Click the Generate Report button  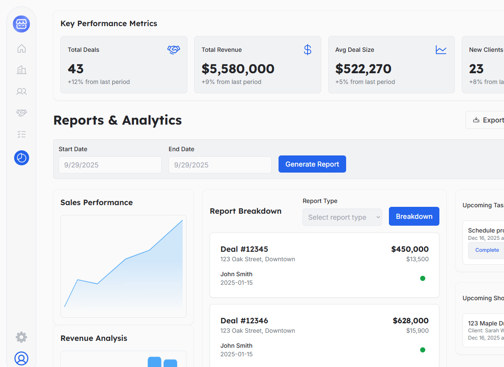click(312, 164)
